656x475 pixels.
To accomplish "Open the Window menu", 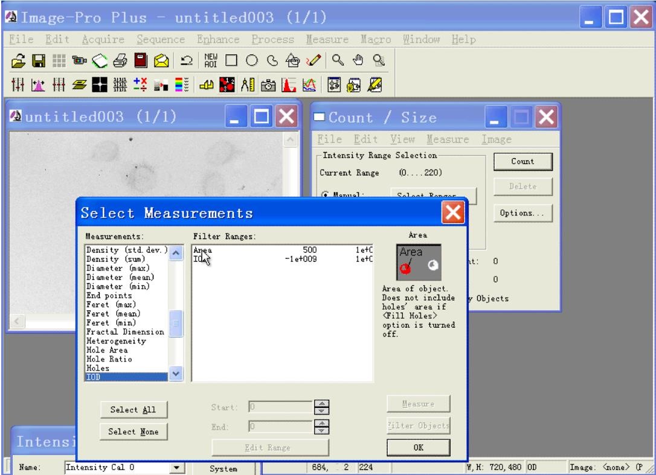I will click(x=421, y=39).
